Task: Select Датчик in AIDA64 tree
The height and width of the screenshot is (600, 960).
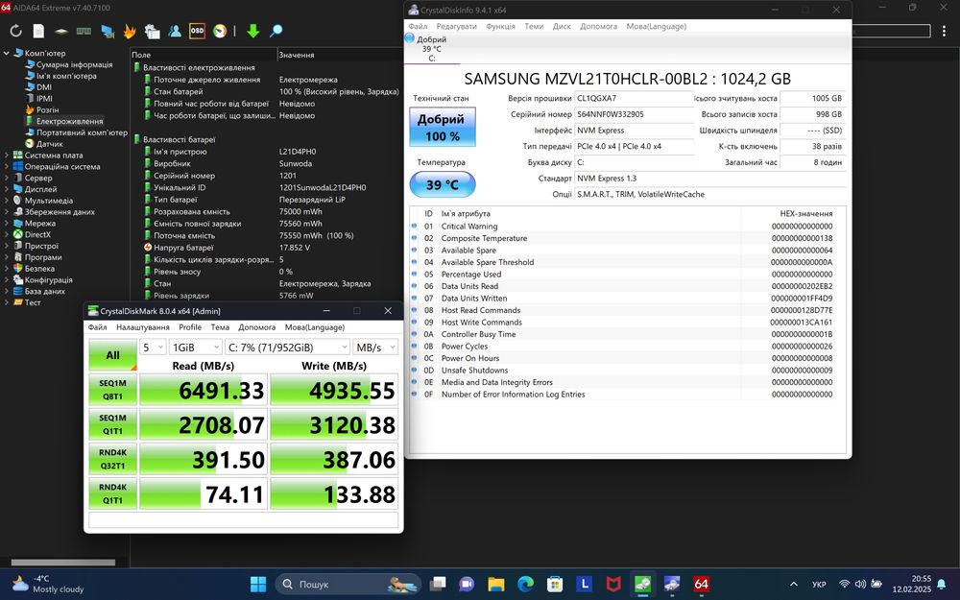Action: point(50,144)
